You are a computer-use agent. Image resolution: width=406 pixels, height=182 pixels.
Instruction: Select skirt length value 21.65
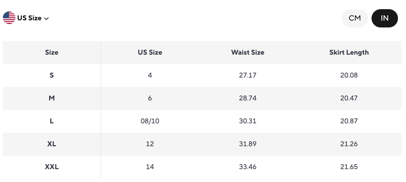pos(349,167)
